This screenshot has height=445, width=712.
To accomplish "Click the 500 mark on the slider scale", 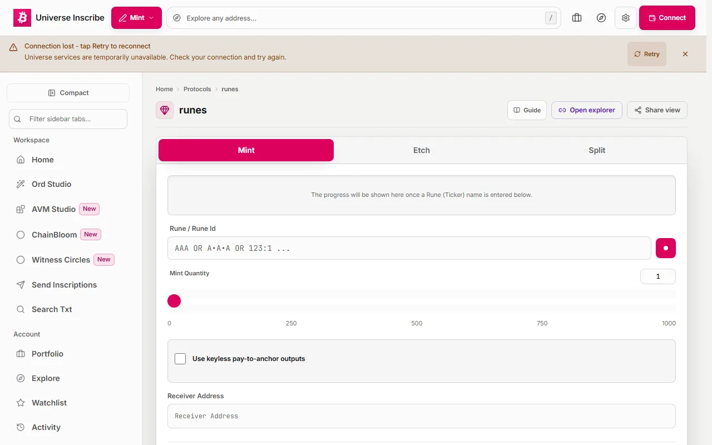I will click(x=417, y=323).
